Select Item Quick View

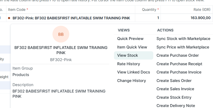coord(132,47)
